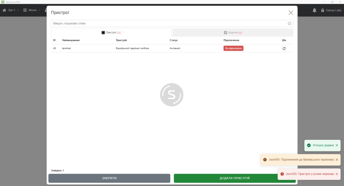This screenshot has width=344, height=186.
Task: Open notifications via the bell icon
Action: click(314, 10)
